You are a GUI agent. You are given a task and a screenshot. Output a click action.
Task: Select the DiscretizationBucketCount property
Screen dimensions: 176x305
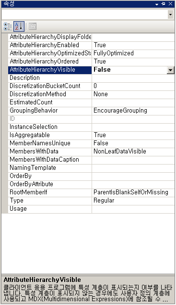(x=50, y=86)
